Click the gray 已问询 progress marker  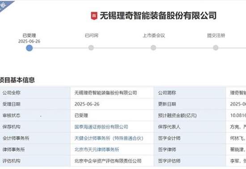pyautogui.click(x=91, y=48)
